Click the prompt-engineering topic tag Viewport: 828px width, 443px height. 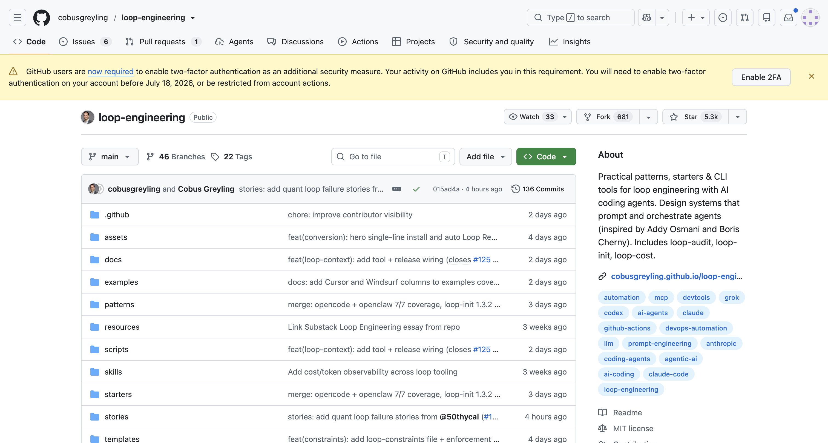(x=660, y=343)
